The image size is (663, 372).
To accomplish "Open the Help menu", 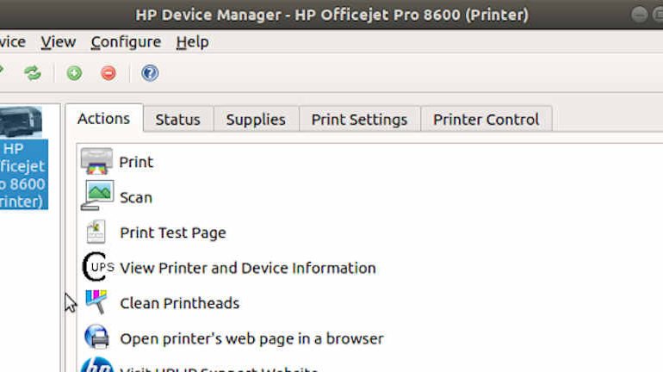I will 192,41.
